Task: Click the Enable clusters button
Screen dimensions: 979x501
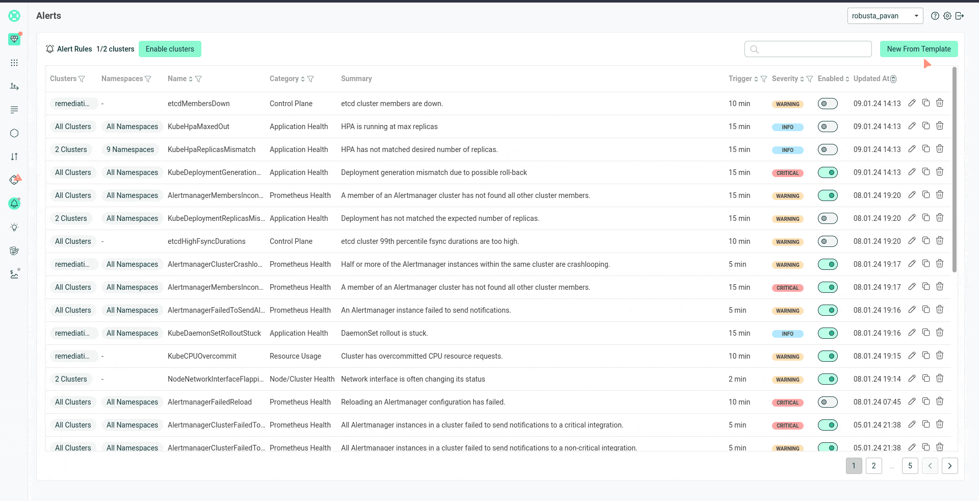Action: [170, 49]
